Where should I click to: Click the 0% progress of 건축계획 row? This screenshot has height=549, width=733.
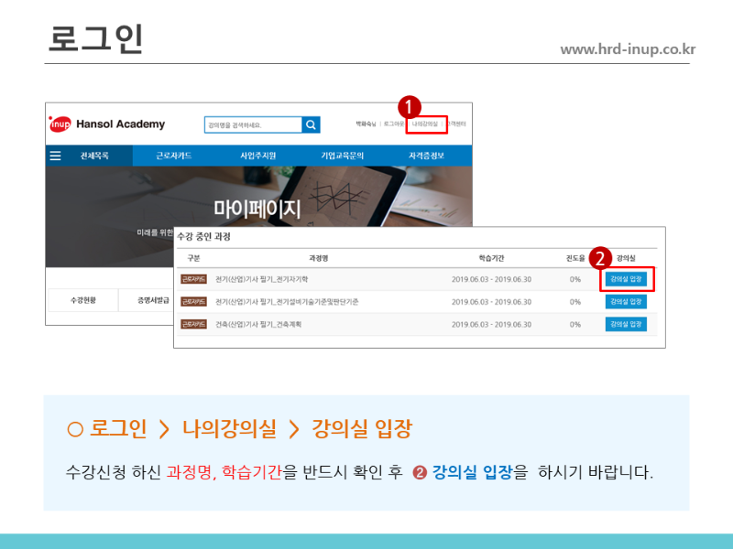(x=575, y=324)
